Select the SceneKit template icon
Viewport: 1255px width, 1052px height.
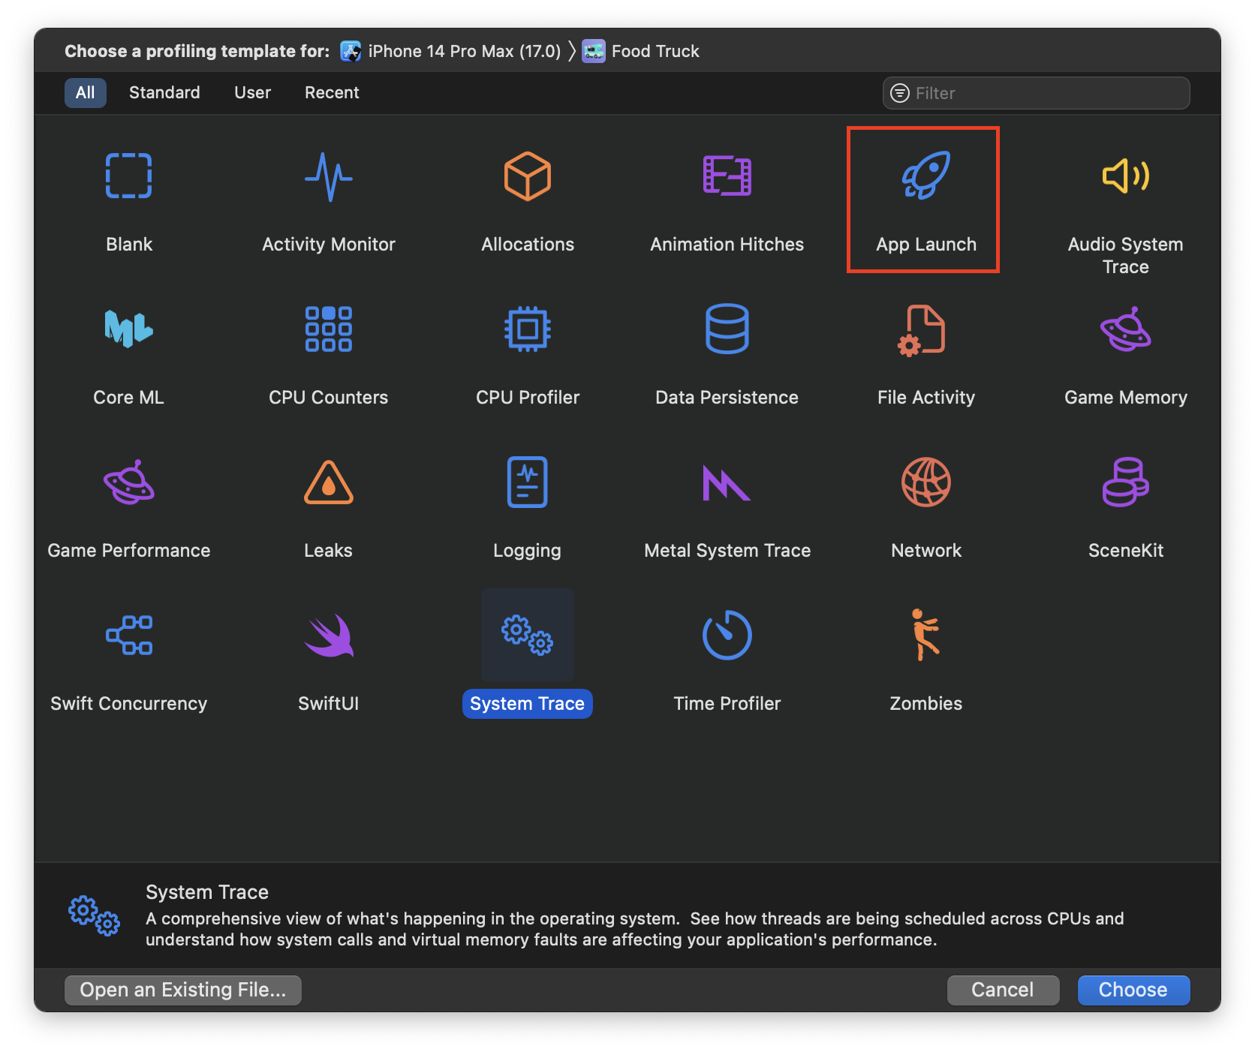pos(1125,482)
